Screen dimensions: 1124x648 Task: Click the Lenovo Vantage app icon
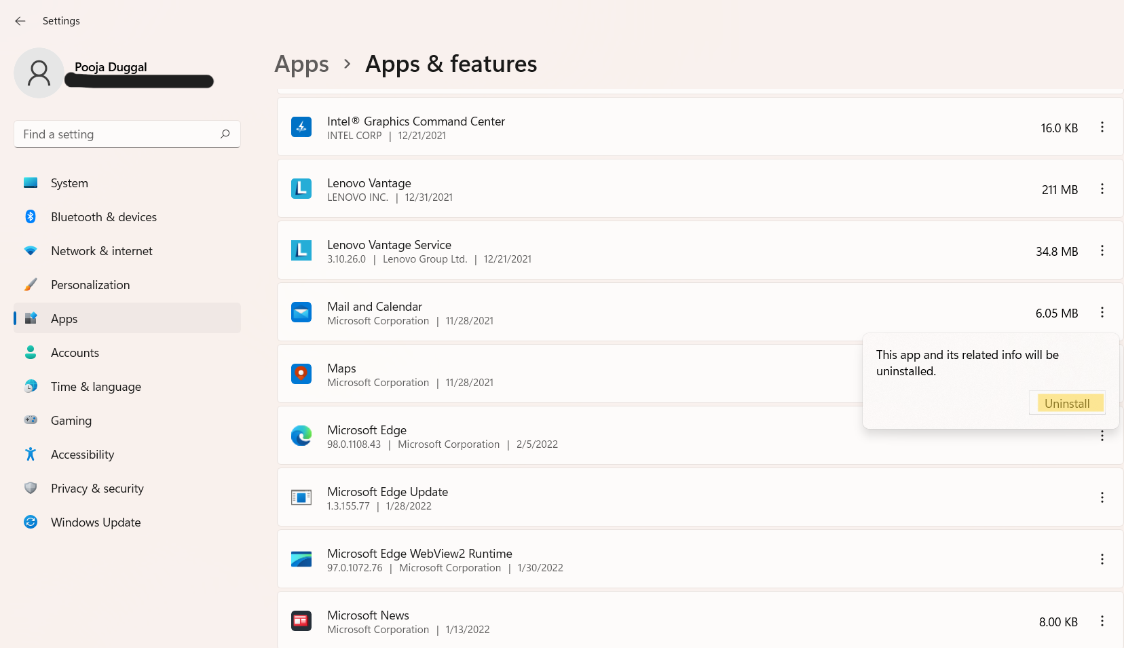[301, 189]
